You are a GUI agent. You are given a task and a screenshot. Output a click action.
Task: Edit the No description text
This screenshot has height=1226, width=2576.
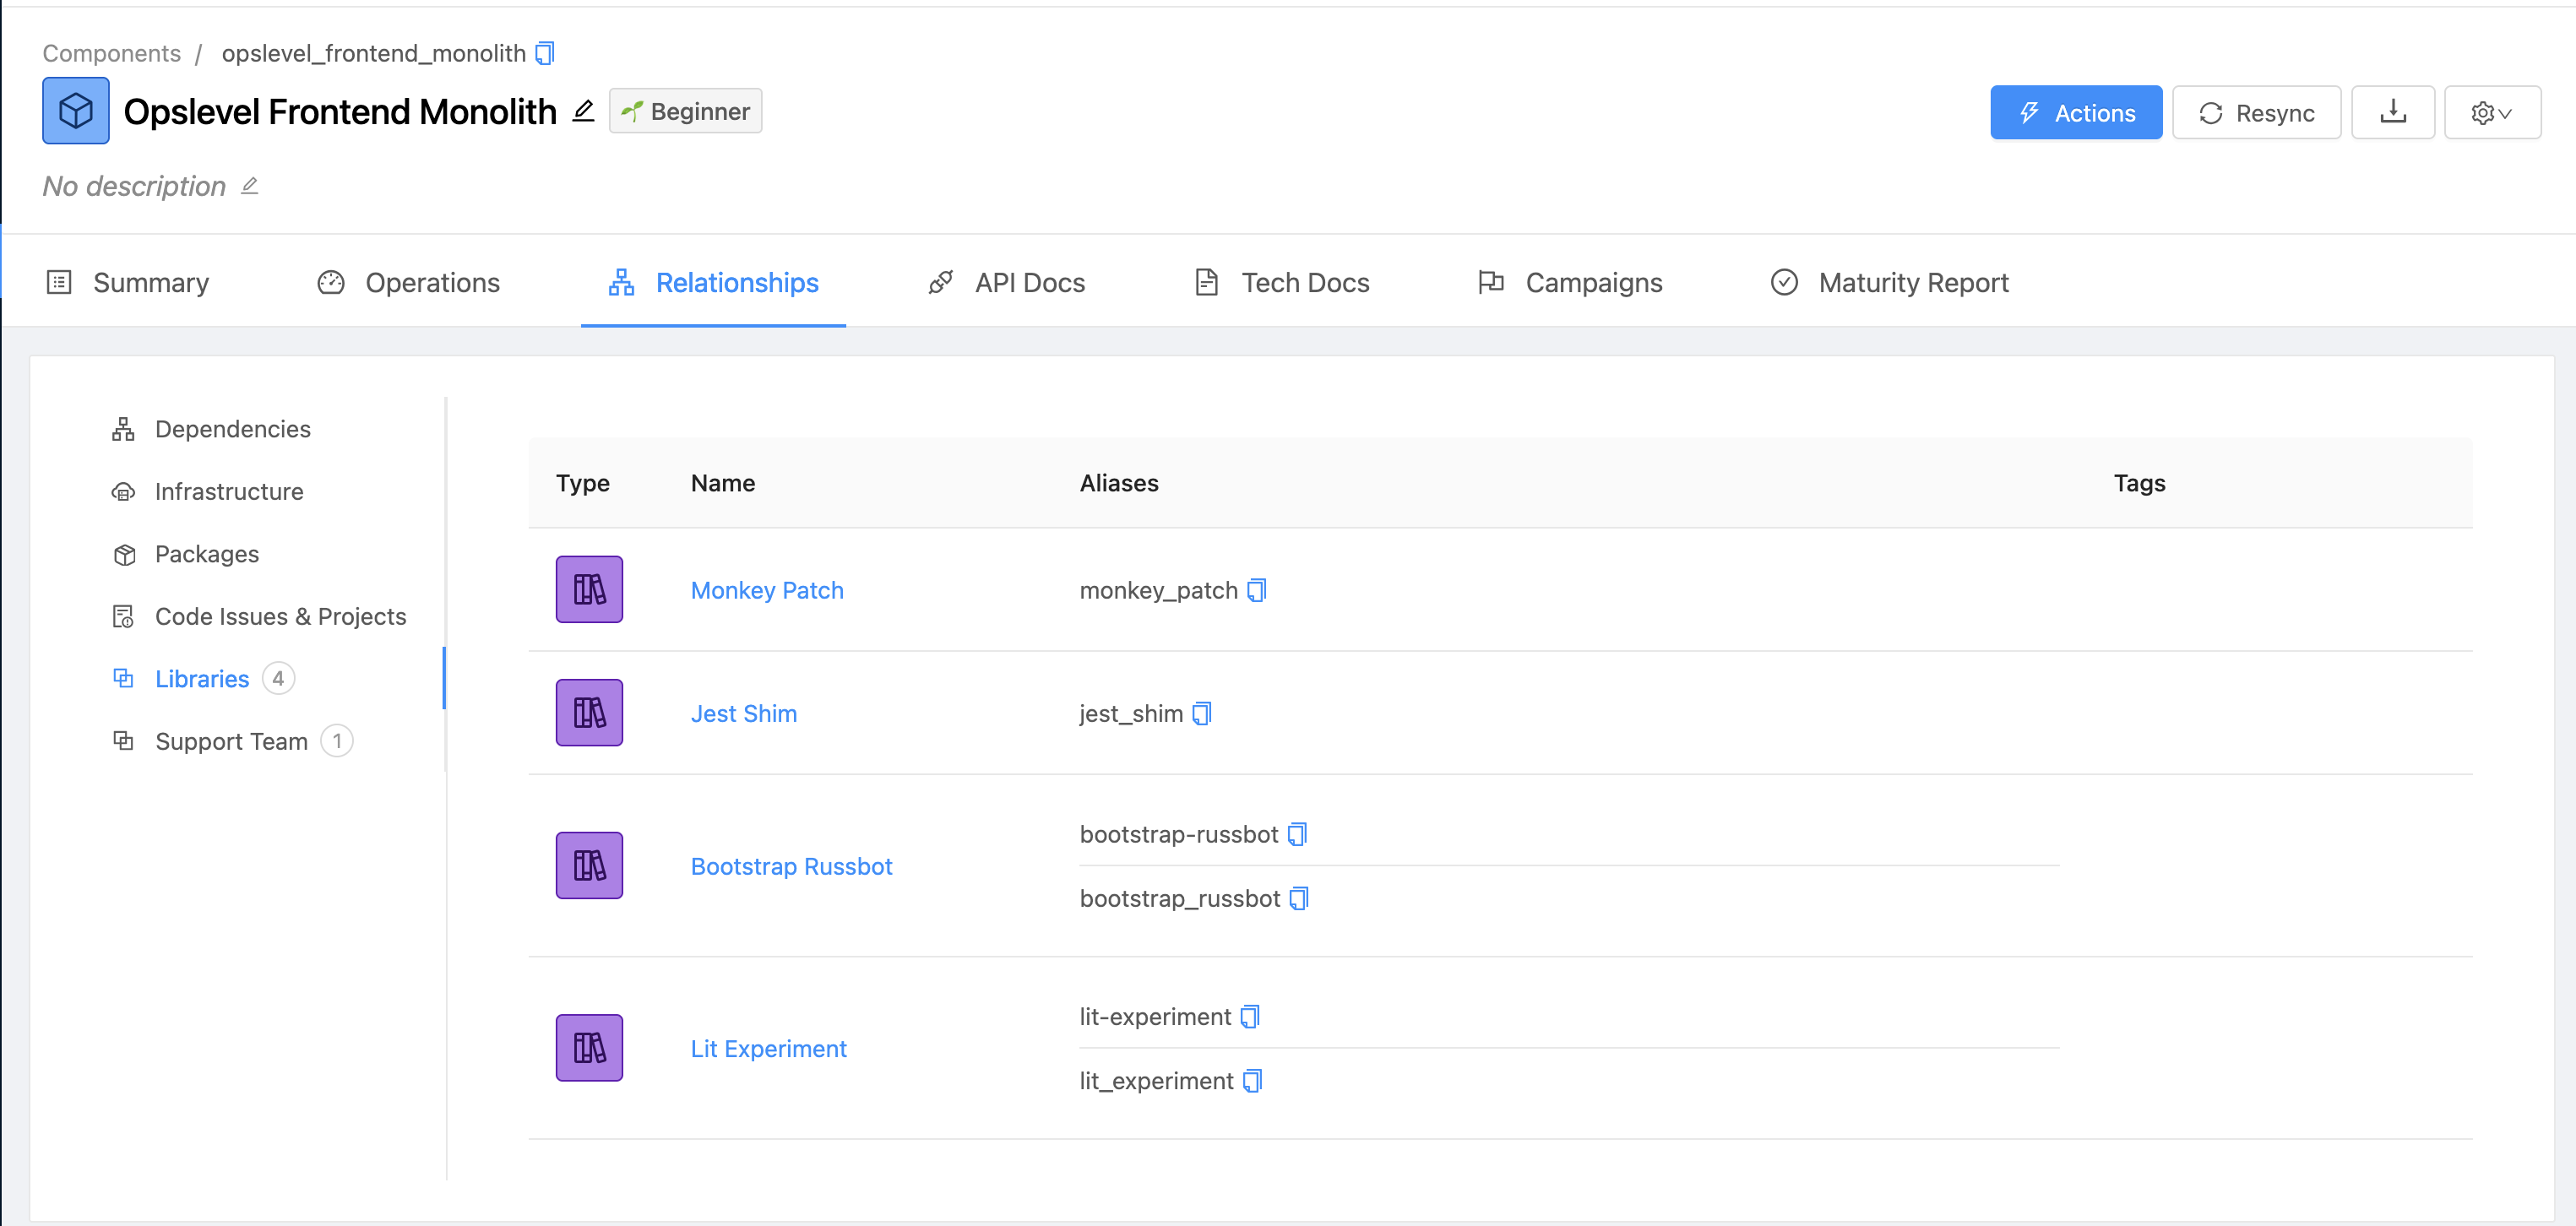pos(250,186)
